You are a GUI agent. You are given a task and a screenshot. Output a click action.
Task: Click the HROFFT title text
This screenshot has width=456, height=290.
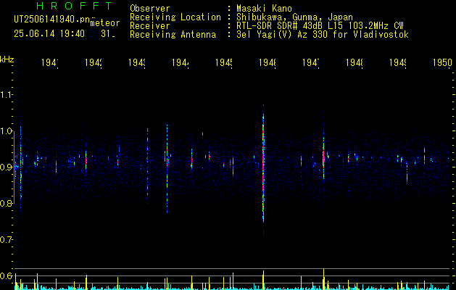[75, 6]
